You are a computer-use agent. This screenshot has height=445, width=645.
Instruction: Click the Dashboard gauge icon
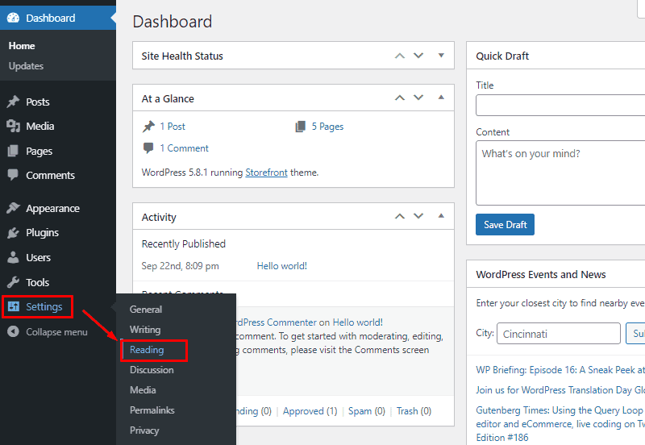[13, 18]
